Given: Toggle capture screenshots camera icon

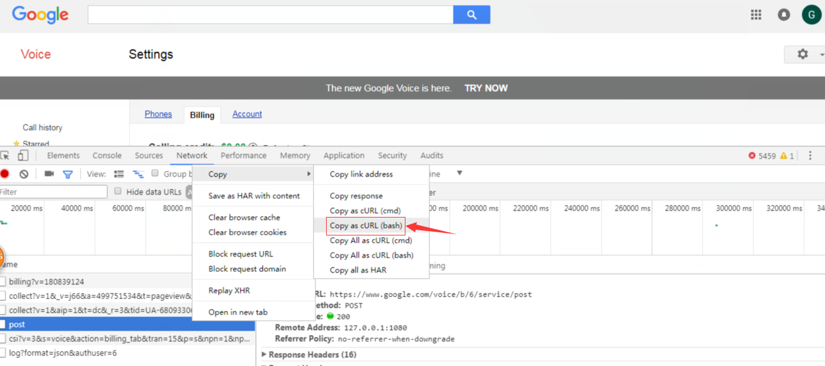Looking at the screenshot, I should click(49, 174).
